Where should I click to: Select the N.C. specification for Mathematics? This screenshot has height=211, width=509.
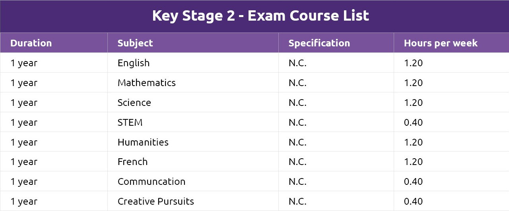(297, 83)
